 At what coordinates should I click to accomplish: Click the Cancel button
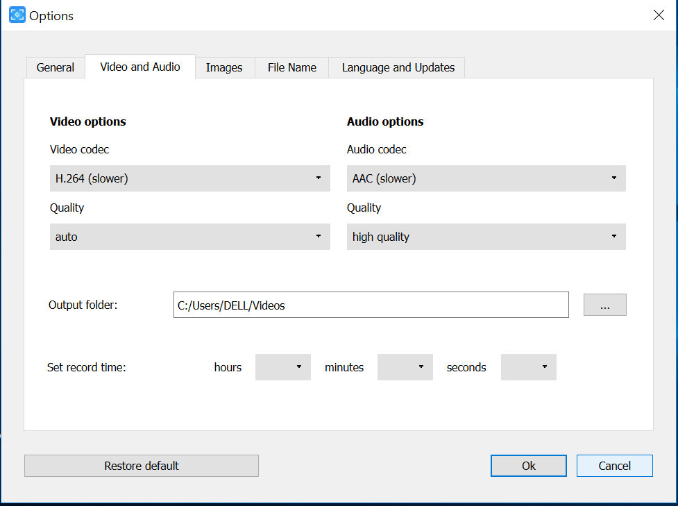pos(614,466)
